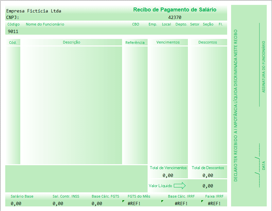The height and width of the screenshot is (211, 272).
Task: Click the vertical 'DECLARO TER RECEBIDO' declaration text
Action: 235,106
